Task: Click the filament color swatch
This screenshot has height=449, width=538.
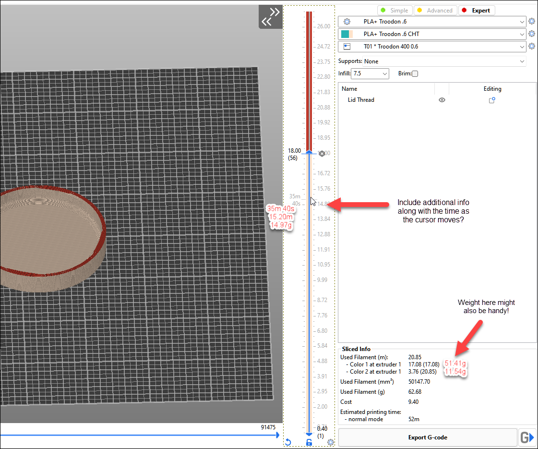Action: 347,34
